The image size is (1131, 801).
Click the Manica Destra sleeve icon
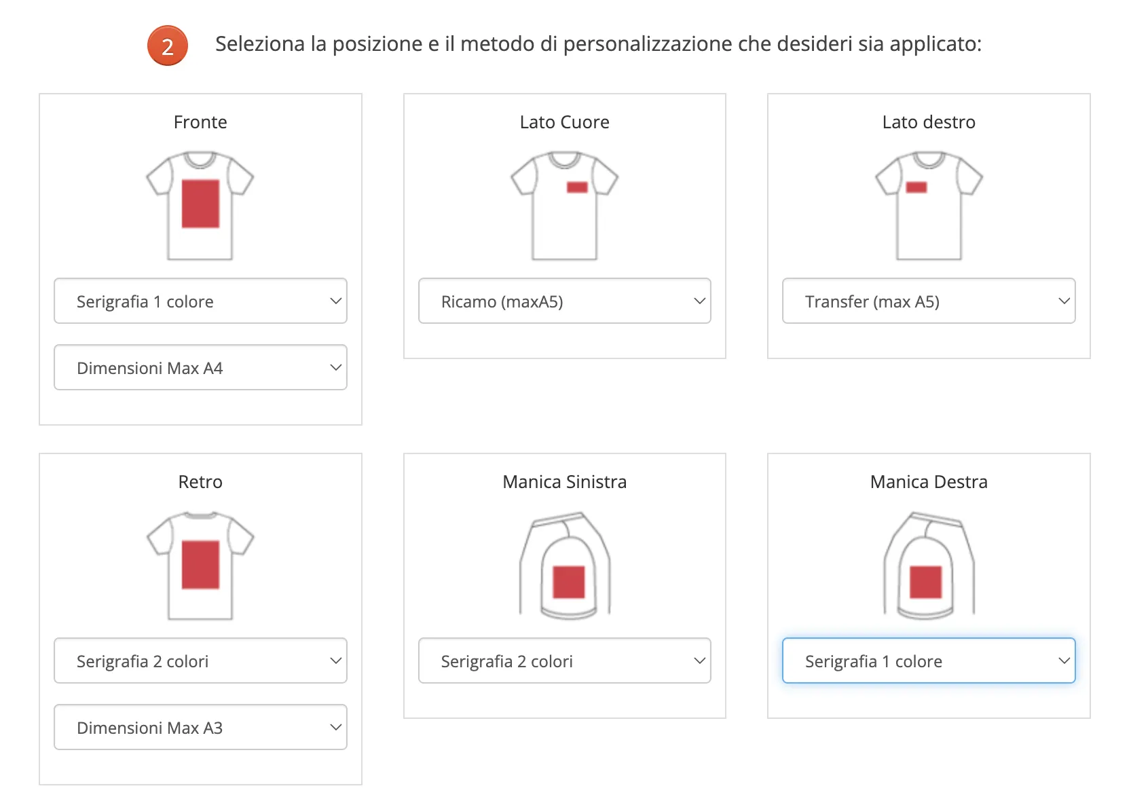click(928, 567)
